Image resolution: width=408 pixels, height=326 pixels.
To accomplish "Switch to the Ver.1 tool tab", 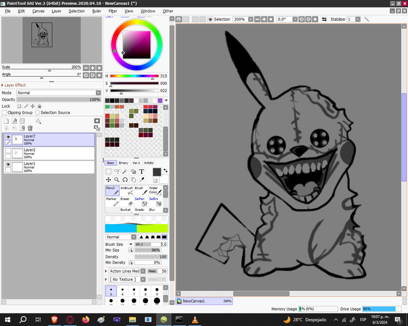I will point(136,163).
